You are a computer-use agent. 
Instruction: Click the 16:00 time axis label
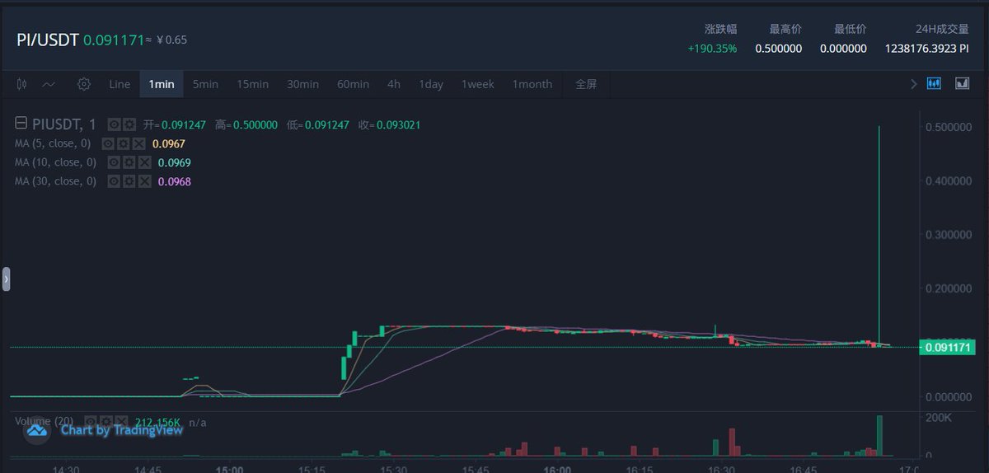coord(558,470)
